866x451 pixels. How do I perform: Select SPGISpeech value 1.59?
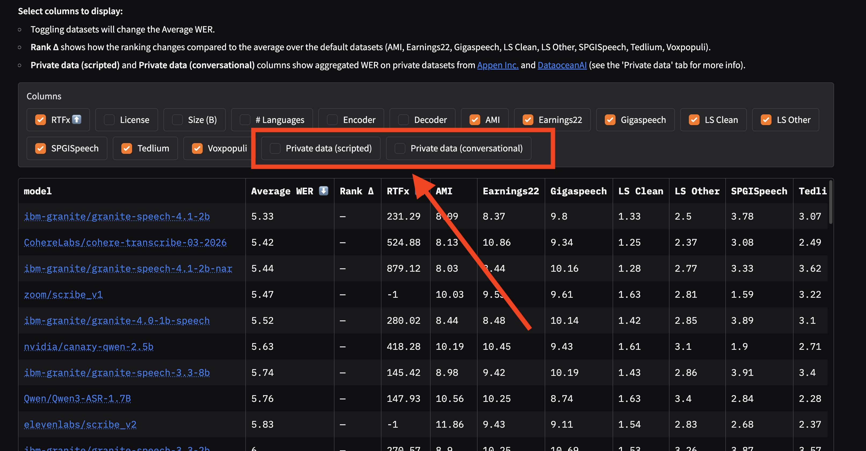742,294
